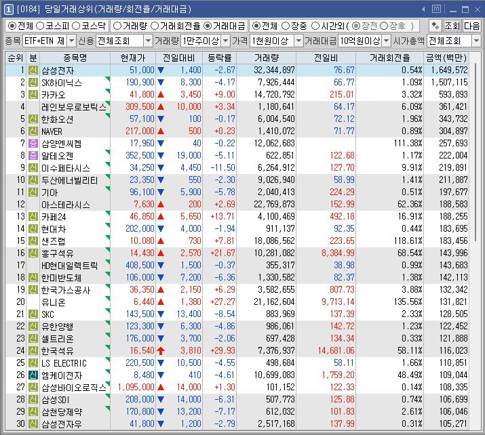Open stock HD현대일렉트릭
Screen dimensions: 485x435
pyautogui.click(x=70, y=266)
